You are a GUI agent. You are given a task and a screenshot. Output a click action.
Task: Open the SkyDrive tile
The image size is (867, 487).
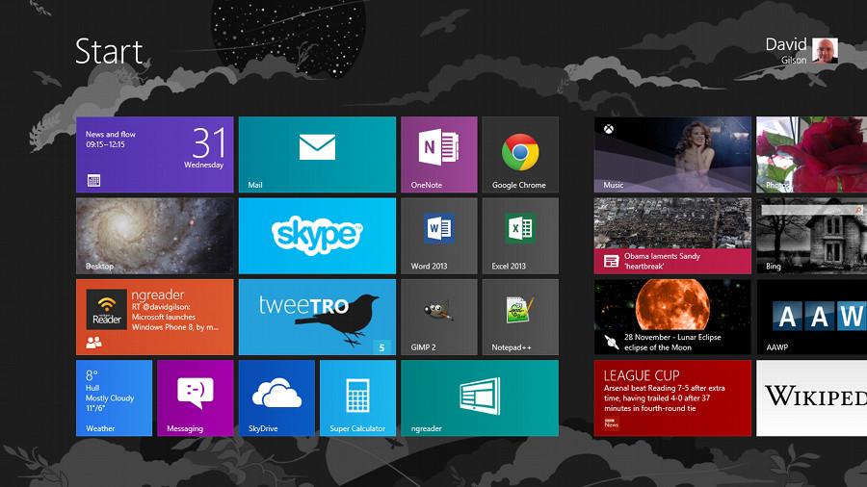pyautogui.click(x=276, y=398)
